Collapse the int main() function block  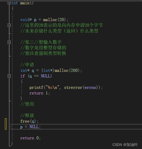tap(9, 3)
